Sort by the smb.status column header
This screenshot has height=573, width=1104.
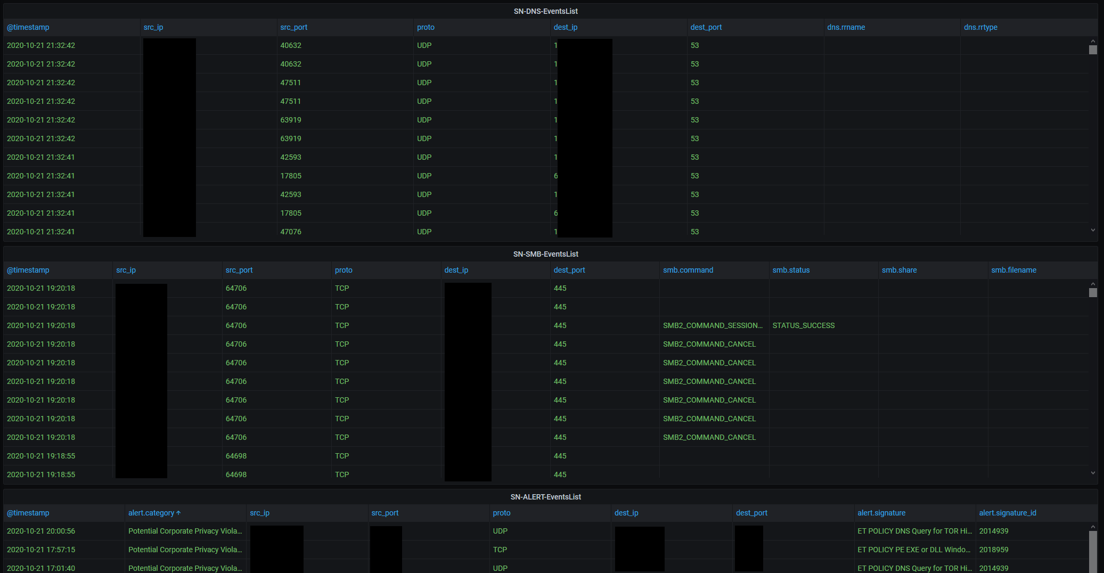(791, 270)
